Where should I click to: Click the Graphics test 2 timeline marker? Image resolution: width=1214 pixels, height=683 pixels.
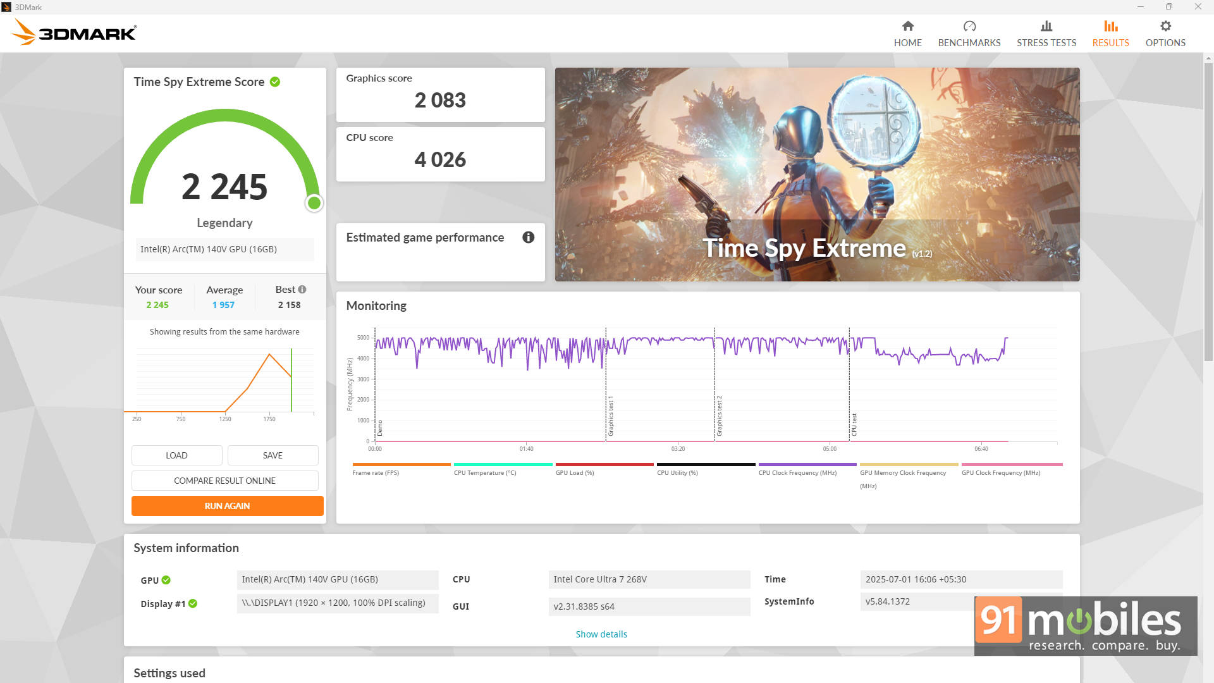click(719, 416)
